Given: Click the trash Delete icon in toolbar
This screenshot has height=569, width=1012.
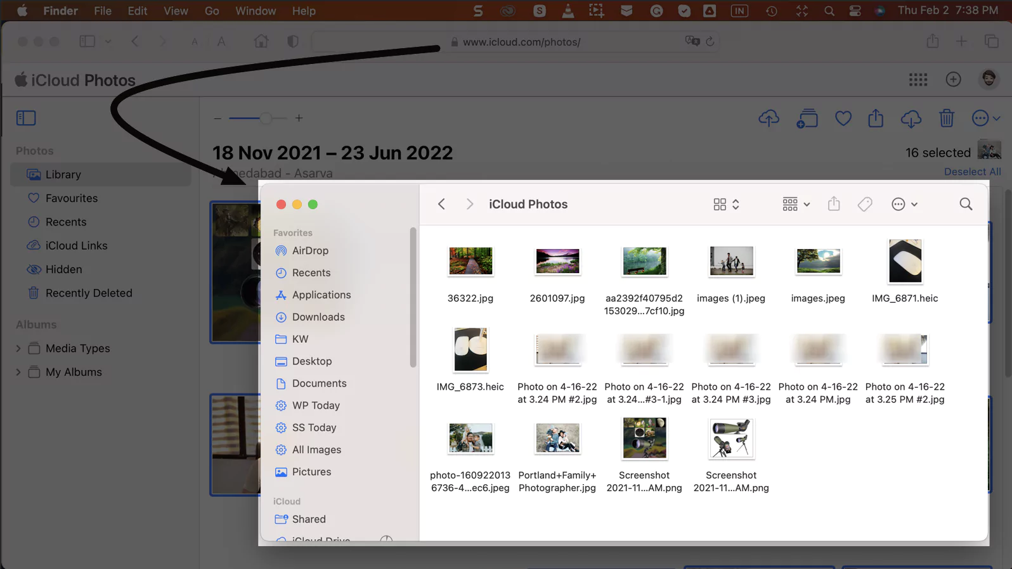Looking at the screenshot, I should [x=946, y=118].
